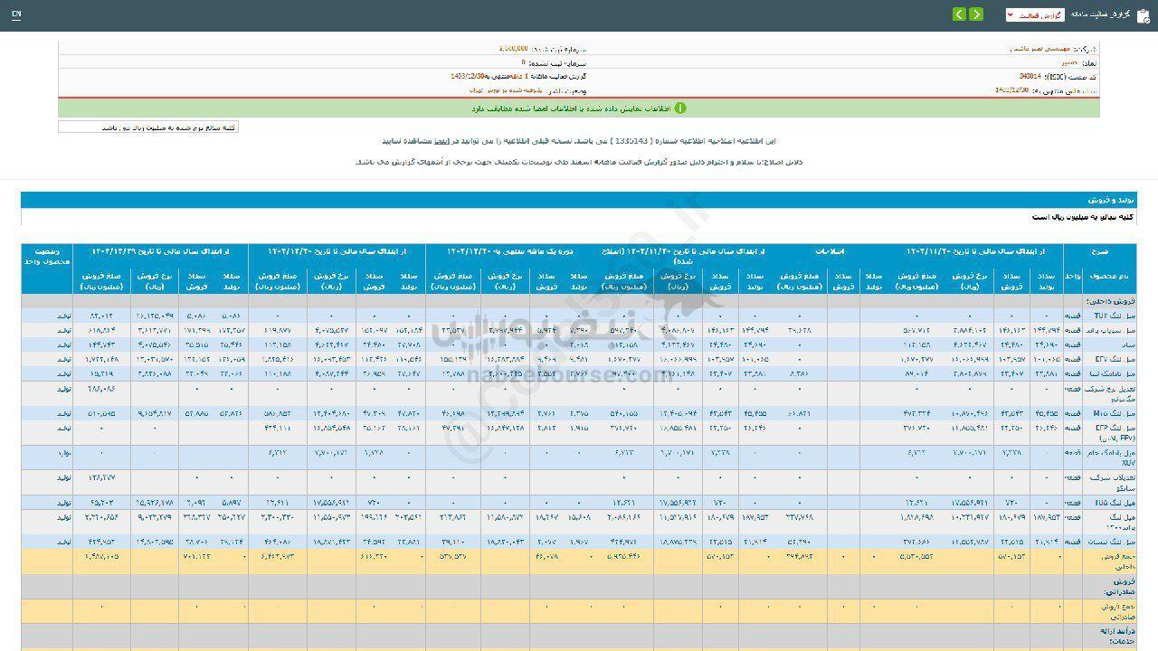Go to the previous report with left green arrow
The image size is (1158, 651).
coord(959,14)
